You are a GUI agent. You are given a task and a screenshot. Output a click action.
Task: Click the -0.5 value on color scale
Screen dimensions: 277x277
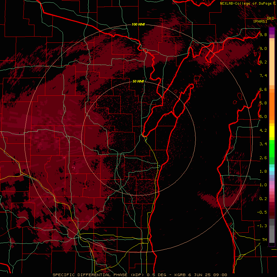click(262, 212)
